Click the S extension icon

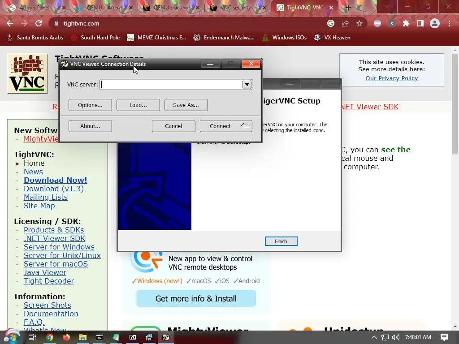(x=392, y=23)
